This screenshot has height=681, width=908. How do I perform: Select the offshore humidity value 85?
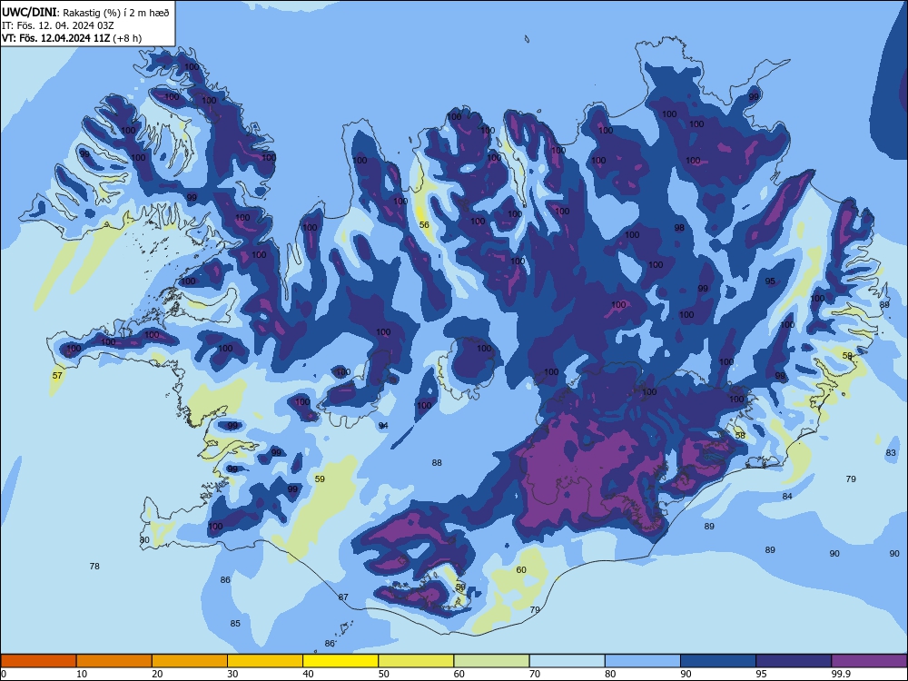coord(235,623)
